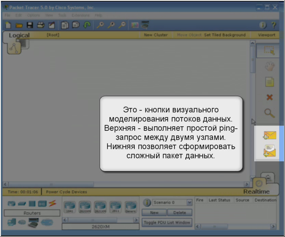Screen dimensions: 285x237
Task: Select the Routers device category icon
Action: 11,203
